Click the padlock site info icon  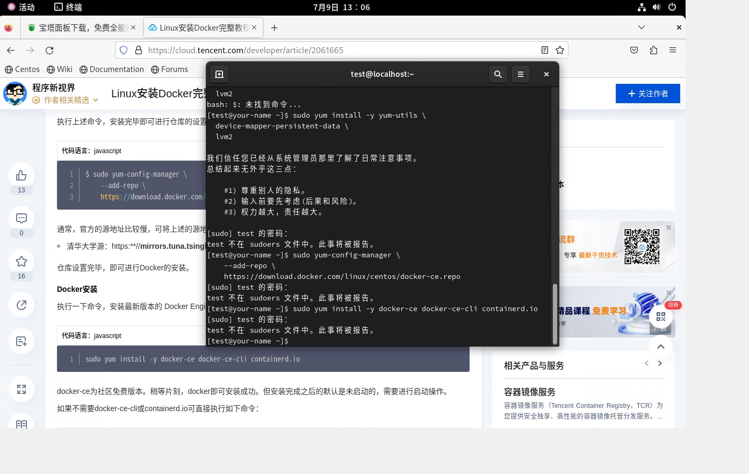pyautogui.click(x=139, y=50)
